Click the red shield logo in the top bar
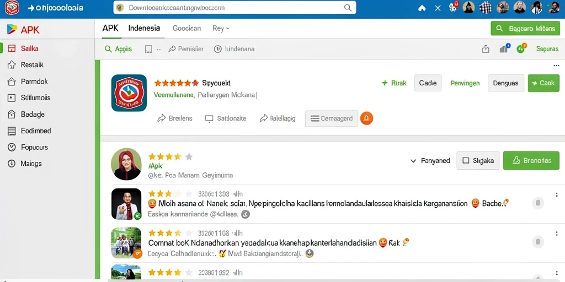Viewport: 565px width, 282px height. click(12, 8)
